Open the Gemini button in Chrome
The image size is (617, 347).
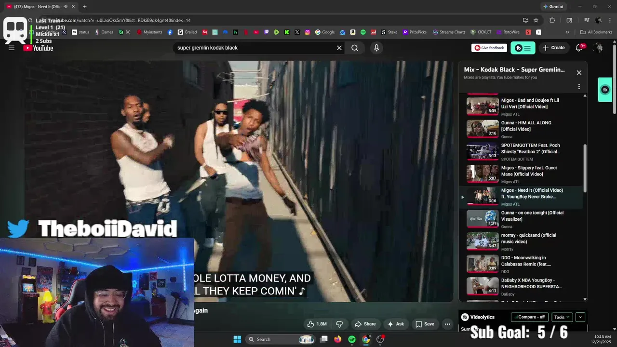(x=553, y=7)
